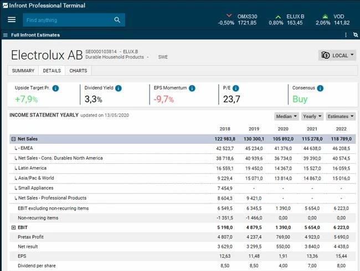The image size is (360, 271).
Task: Open the LOCAL currency dropdown
Action: [337, 55]
